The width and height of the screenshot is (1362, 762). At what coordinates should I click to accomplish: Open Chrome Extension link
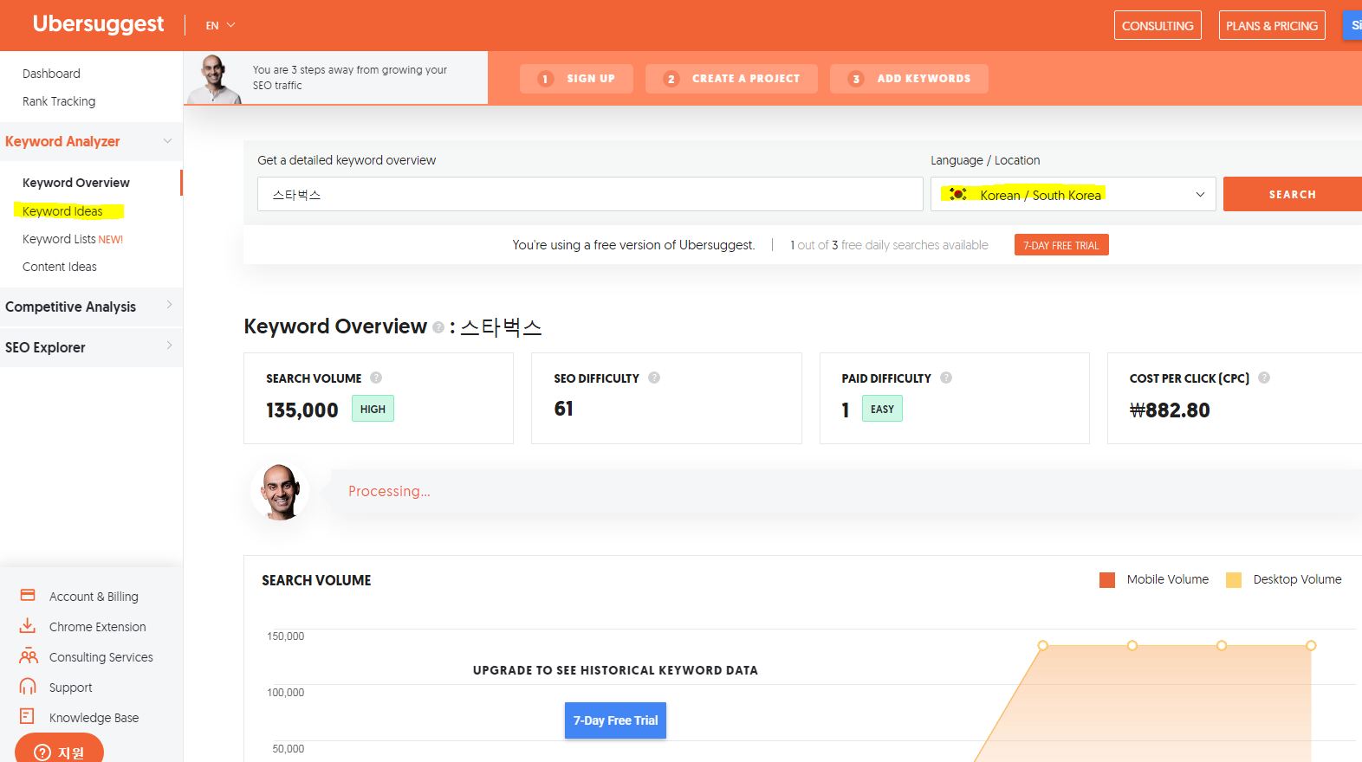(98, 627)
